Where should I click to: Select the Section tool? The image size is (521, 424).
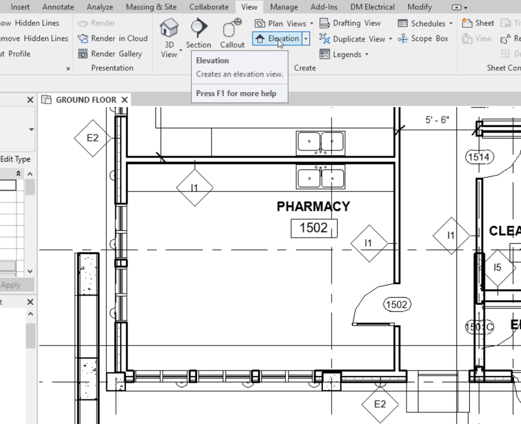click(198, 33)
